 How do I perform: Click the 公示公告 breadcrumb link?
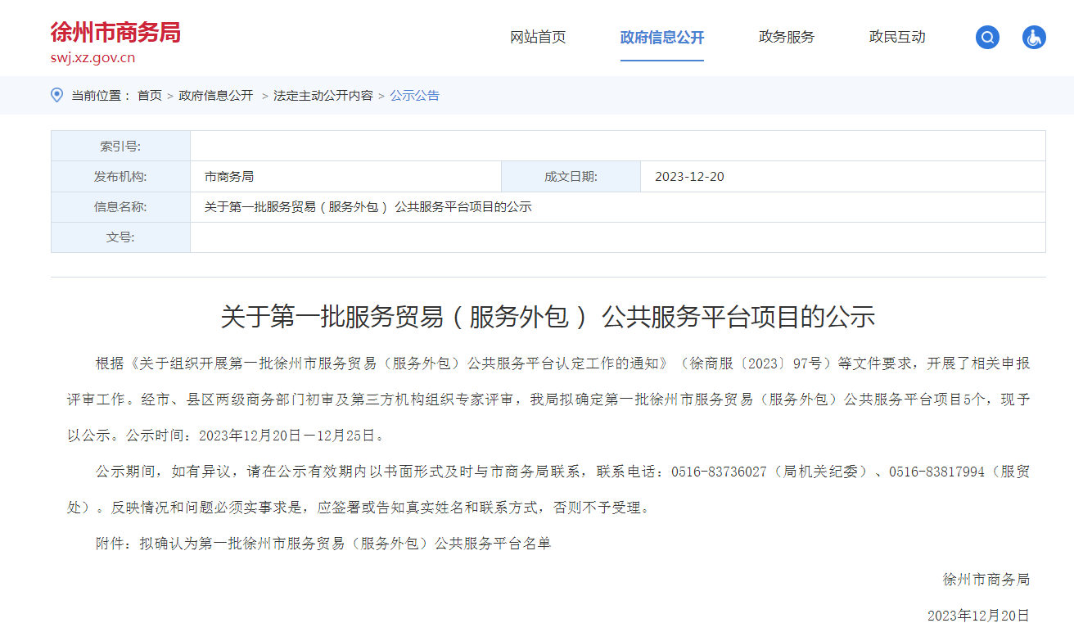(414, 96)
